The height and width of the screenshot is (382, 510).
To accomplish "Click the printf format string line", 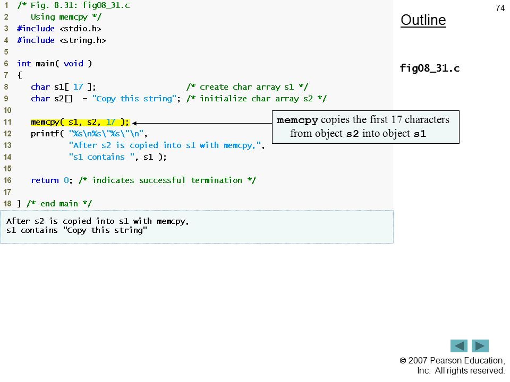I will coord(89,134).
